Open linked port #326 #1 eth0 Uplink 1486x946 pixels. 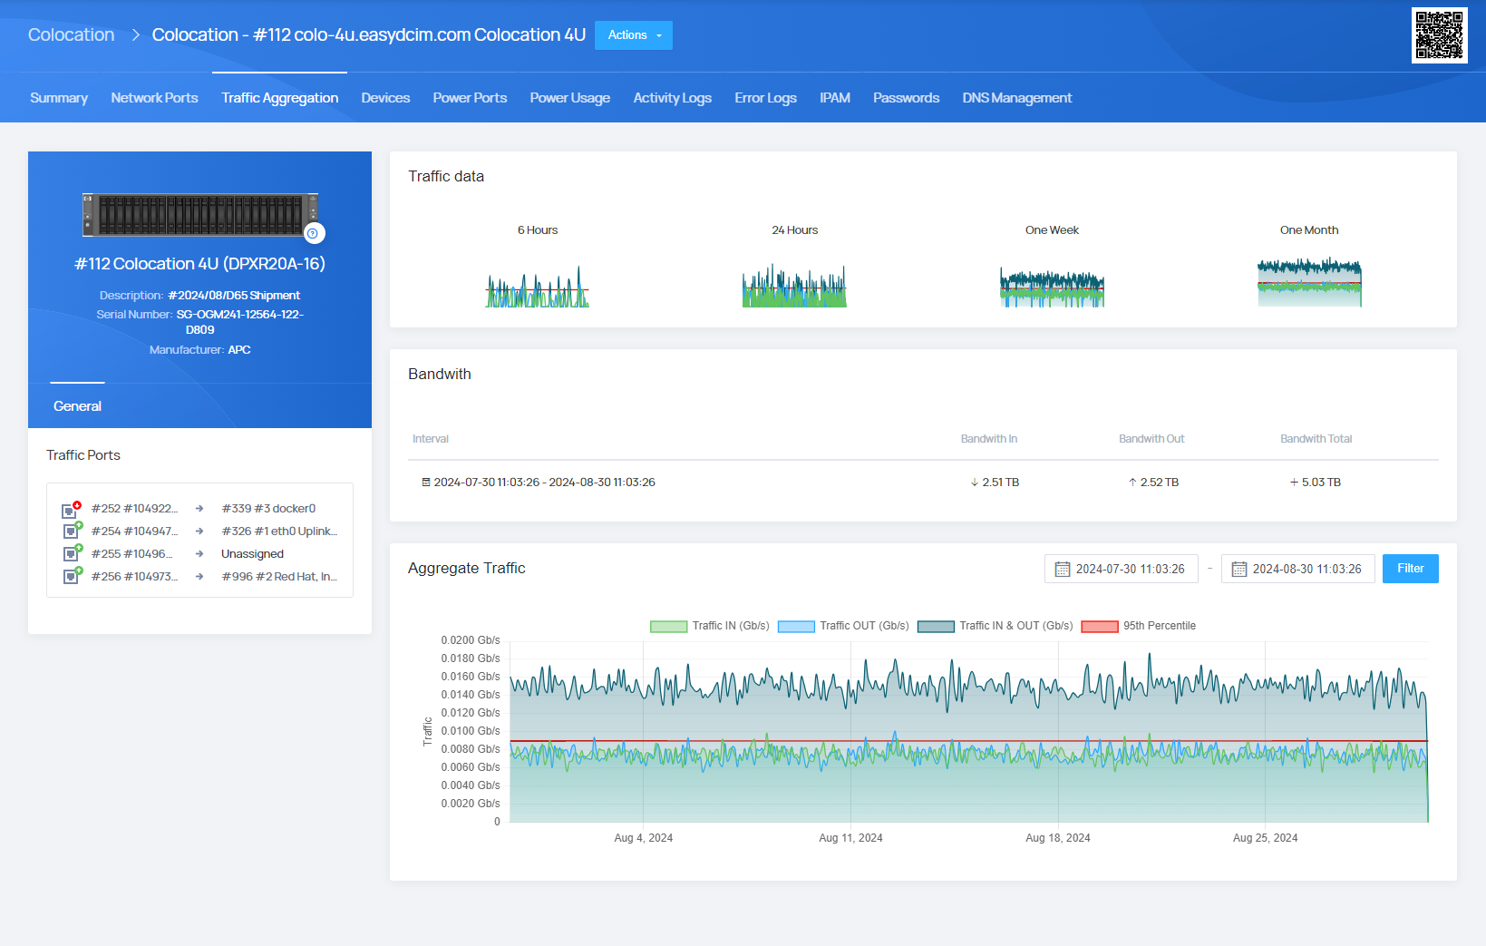[x=279, y=532]
